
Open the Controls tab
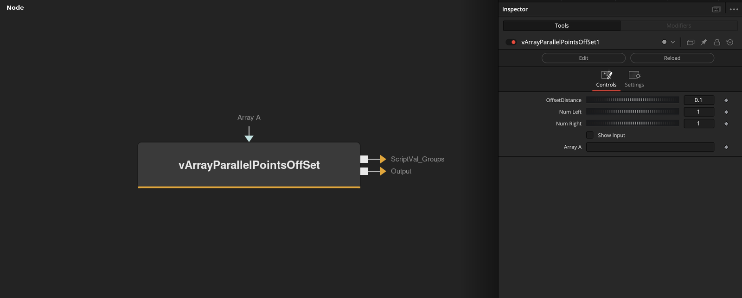click(606, 80)
